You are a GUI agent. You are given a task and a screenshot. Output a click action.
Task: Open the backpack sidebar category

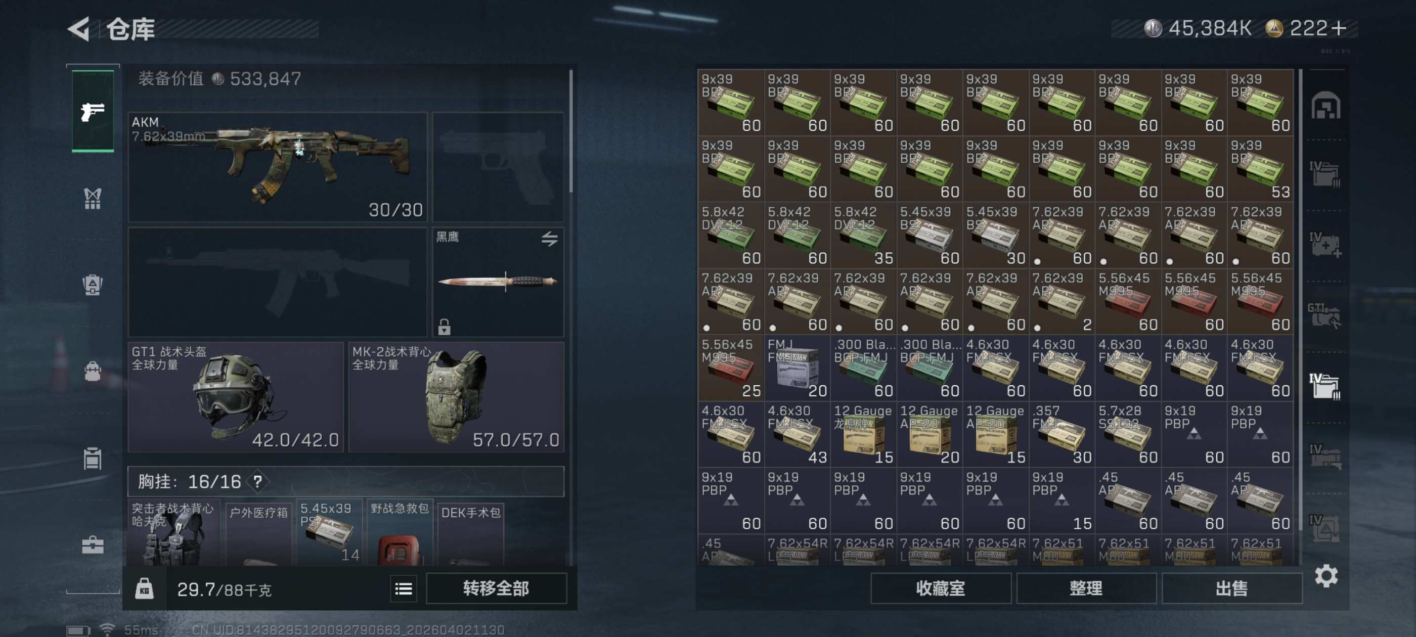click(93, 372)
